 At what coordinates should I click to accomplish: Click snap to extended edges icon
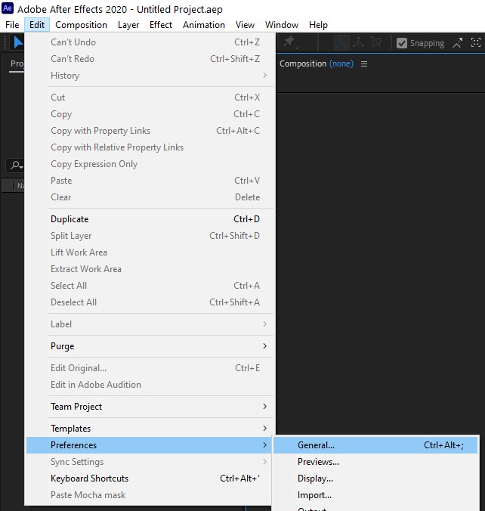(x=458, y=43)
